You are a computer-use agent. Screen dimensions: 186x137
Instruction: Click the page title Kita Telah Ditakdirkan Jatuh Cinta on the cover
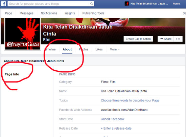click(x=78, y=30)
